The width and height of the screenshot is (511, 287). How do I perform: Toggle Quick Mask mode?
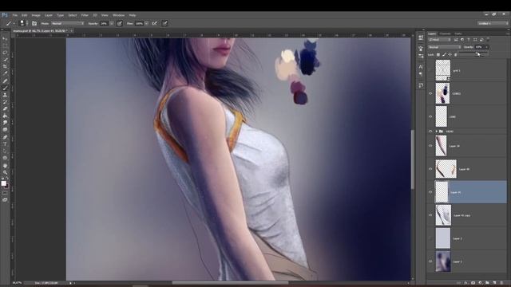pyautogui.click(x=5, y=193)
